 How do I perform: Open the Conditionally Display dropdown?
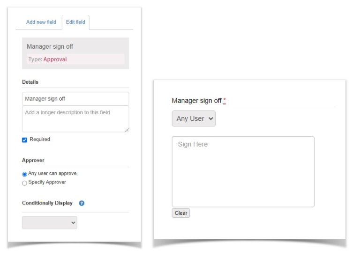pos(50,223)
